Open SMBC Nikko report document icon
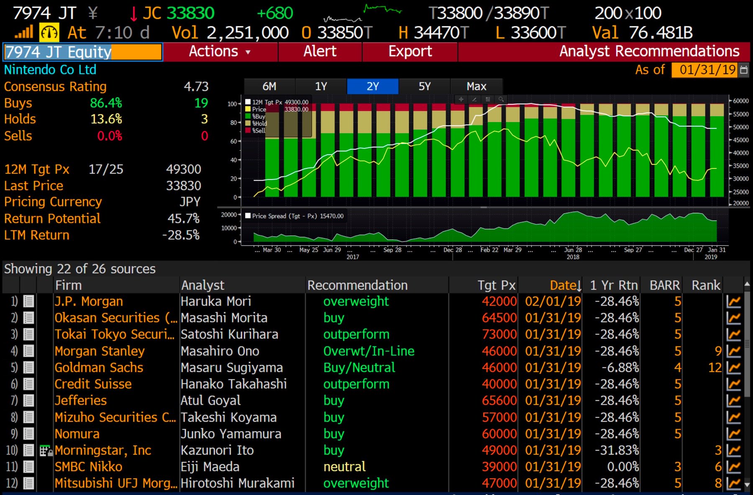753x495 pixels. tap(28, 467)
